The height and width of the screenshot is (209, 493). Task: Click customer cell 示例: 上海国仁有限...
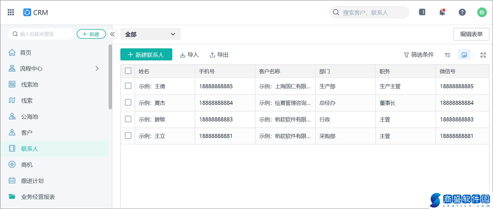click(285, 86)
